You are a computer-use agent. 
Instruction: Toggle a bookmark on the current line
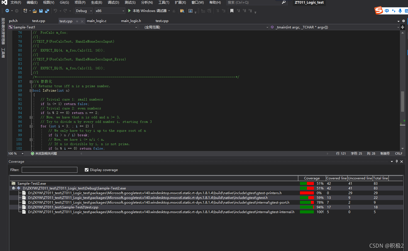click(232, 11)
